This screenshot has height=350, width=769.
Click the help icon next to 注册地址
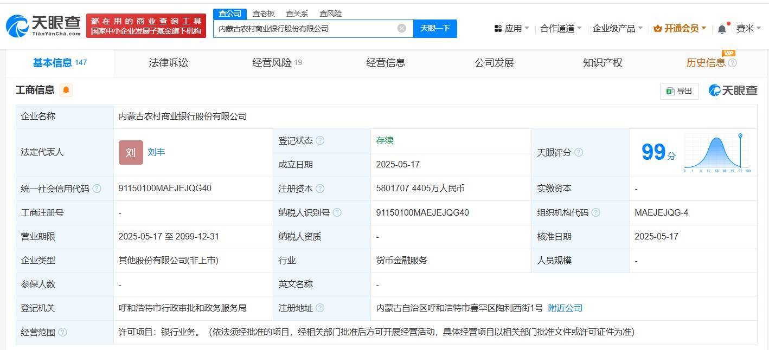pyautogui.click(x=320, y=308)
